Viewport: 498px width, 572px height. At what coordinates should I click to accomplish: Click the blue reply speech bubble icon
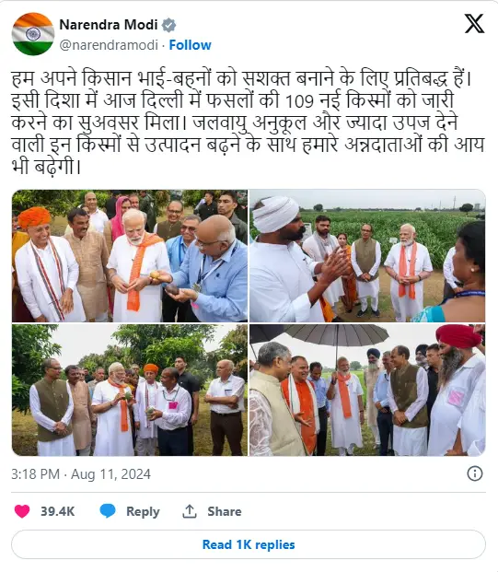pos(108,510)
